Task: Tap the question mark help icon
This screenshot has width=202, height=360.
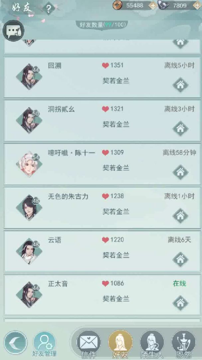Action: click(49, 8)
